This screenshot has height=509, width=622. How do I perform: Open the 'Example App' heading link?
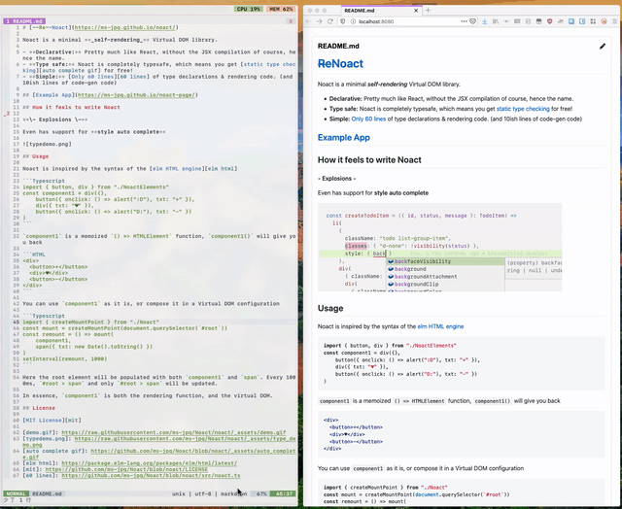[x=343, y=138]
